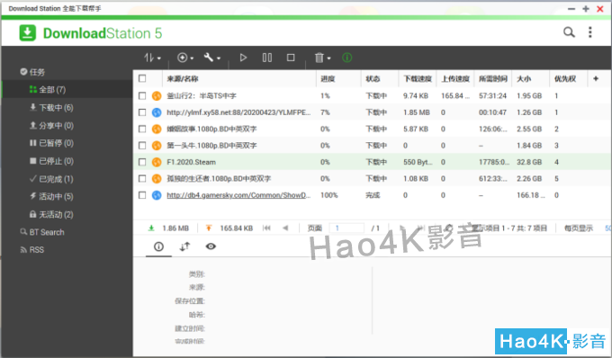Sort by 所需时间 column header
The height and width of the screenshot is (358, 612).
click(x=493, y=79)
